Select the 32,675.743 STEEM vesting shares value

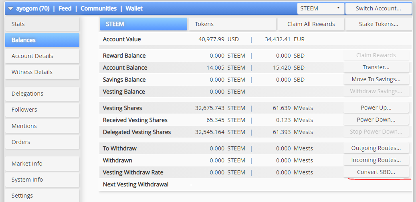pos(220,108)
